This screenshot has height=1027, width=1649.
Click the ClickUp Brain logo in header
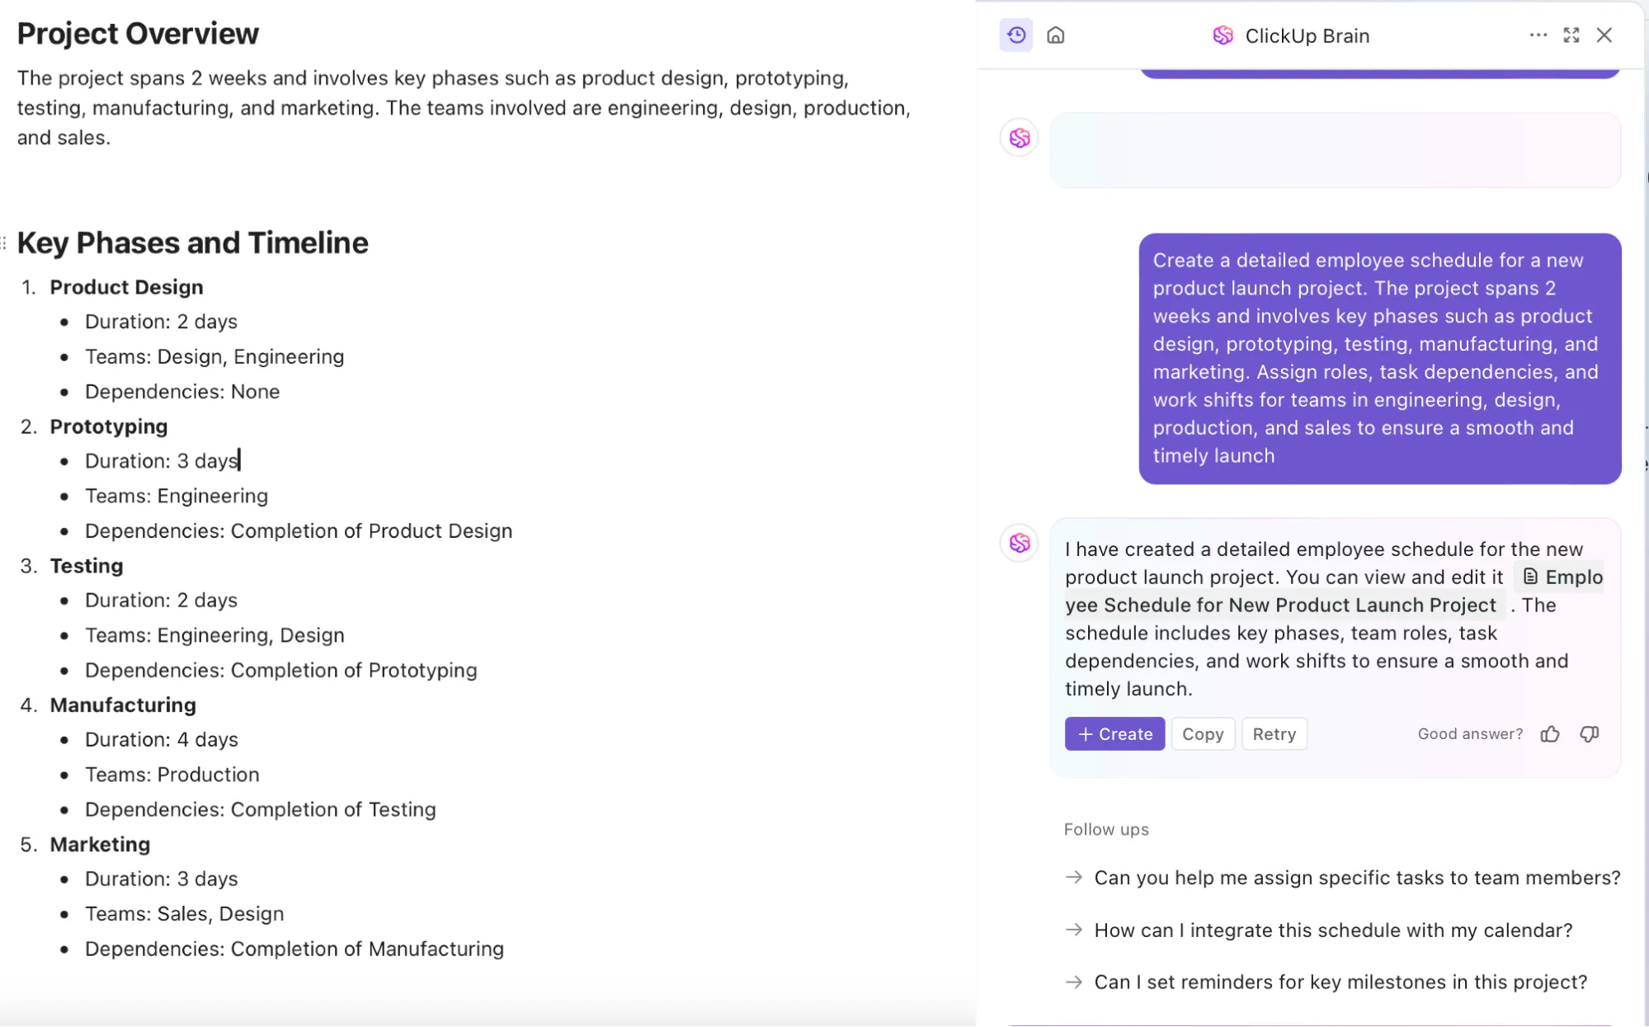1223,35
